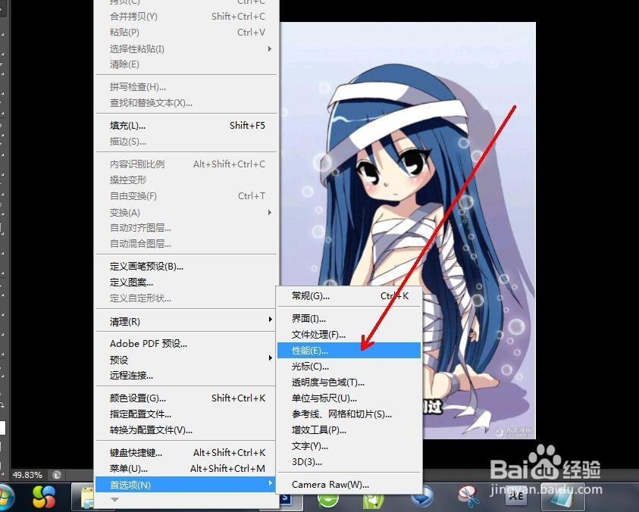Choose 自动对齐图层... auto-align layers
Screen dimensions: 639x512
[186, 228]
